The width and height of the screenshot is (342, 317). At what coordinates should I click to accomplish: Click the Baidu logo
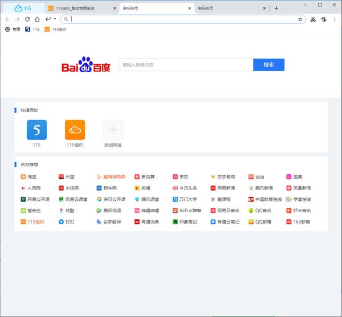click(x=86, y=65)
